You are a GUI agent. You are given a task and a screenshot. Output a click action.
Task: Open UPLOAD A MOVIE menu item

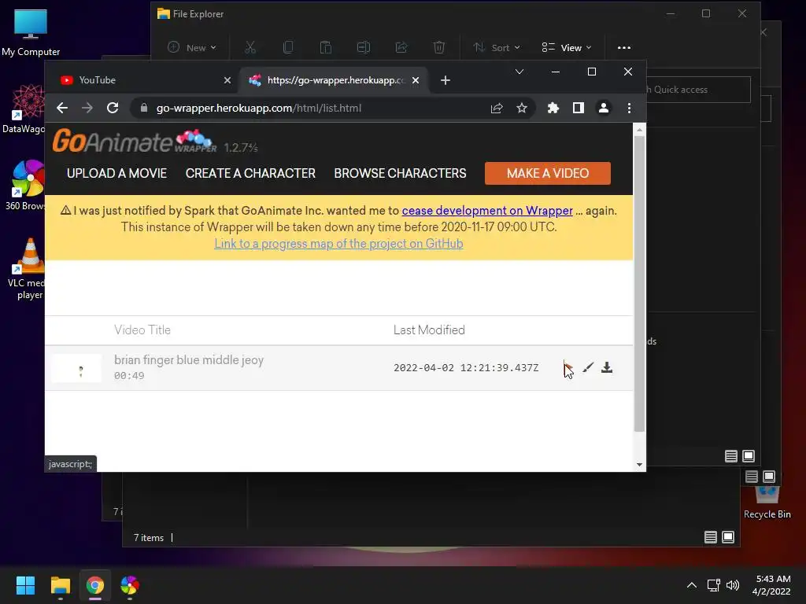tap(116, 173)
